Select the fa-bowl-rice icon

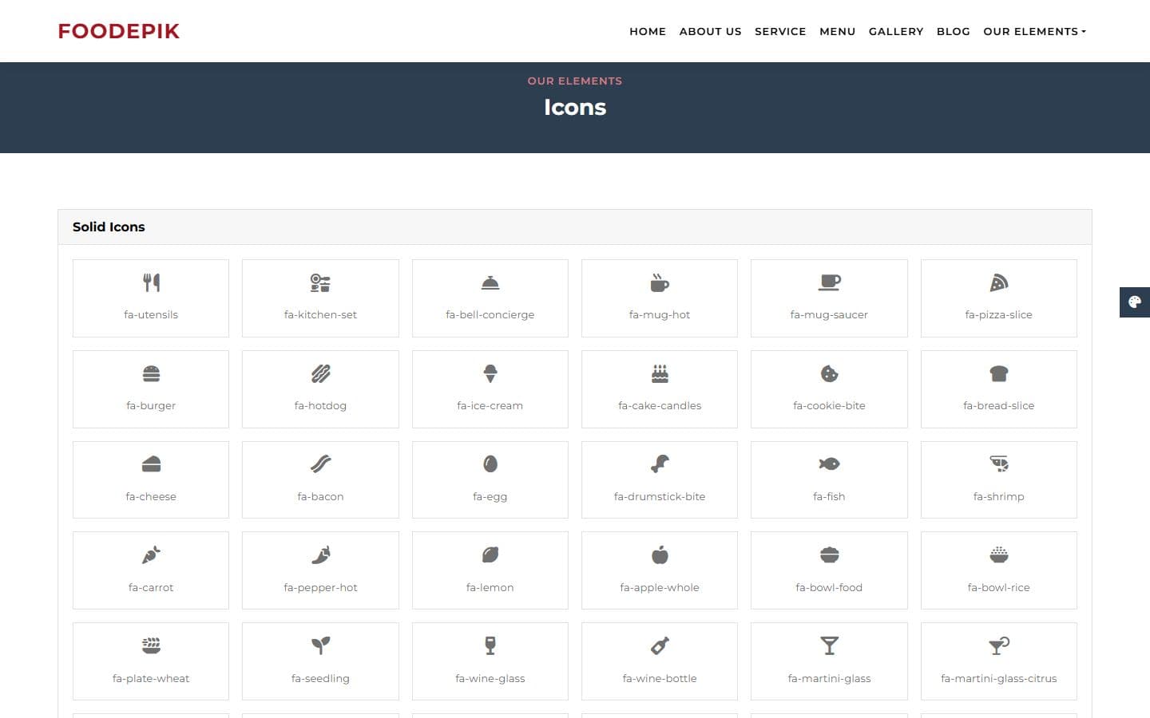(999, 555)
